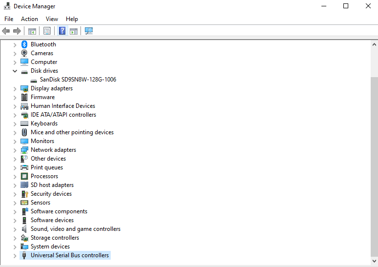Expand the Bluetooth category
378x267 pixels.
pyautogui.click(x=15, y=44)
